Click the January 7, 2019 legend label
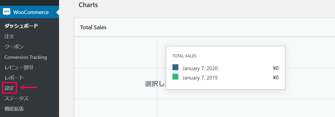The height and width of the screenshot is (117, 335). [200, 78]
